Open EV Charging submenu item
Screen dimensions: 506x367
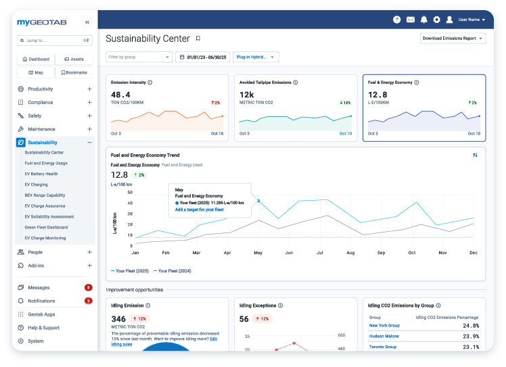pyautogui.click(x=36, y=185)
